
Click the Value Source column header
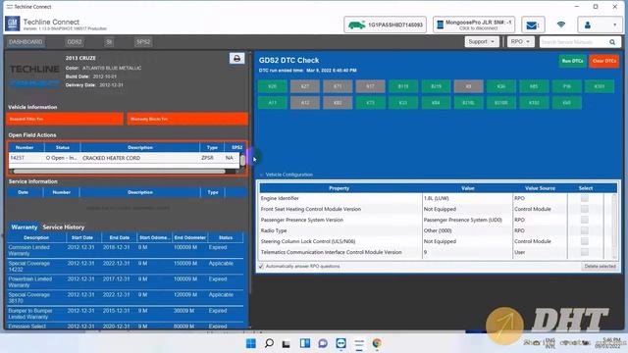point(540,188)
